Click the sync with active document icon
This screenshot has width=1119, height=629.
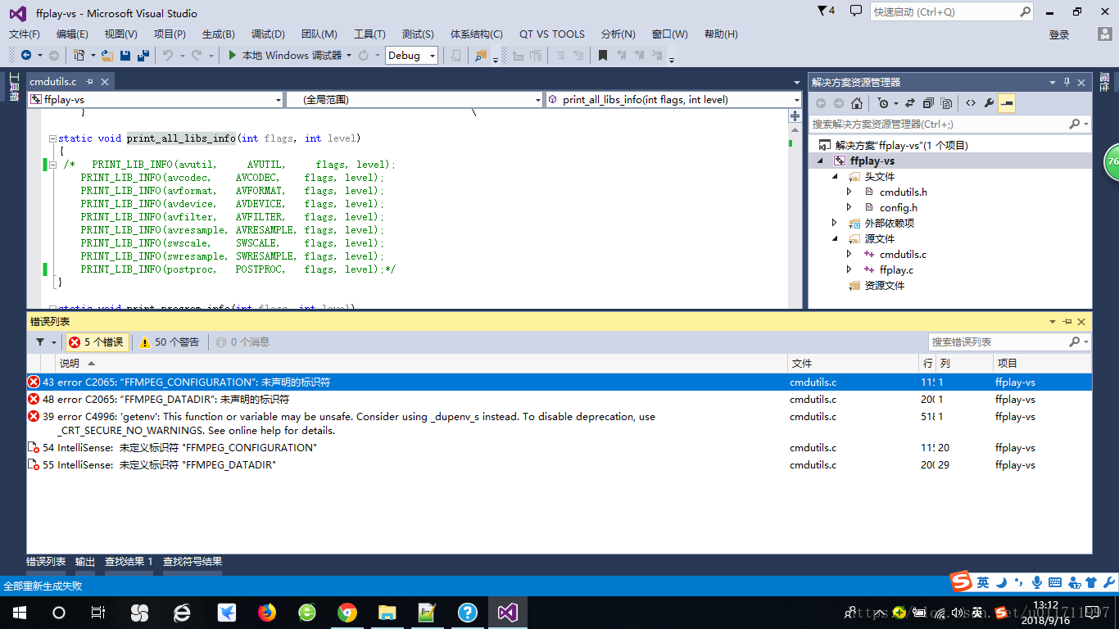click(x=910, y=103)
